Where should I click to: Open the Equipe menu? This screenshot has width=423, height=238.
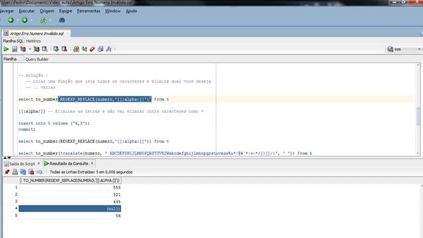pyautogui.click(x=65, y=11)
